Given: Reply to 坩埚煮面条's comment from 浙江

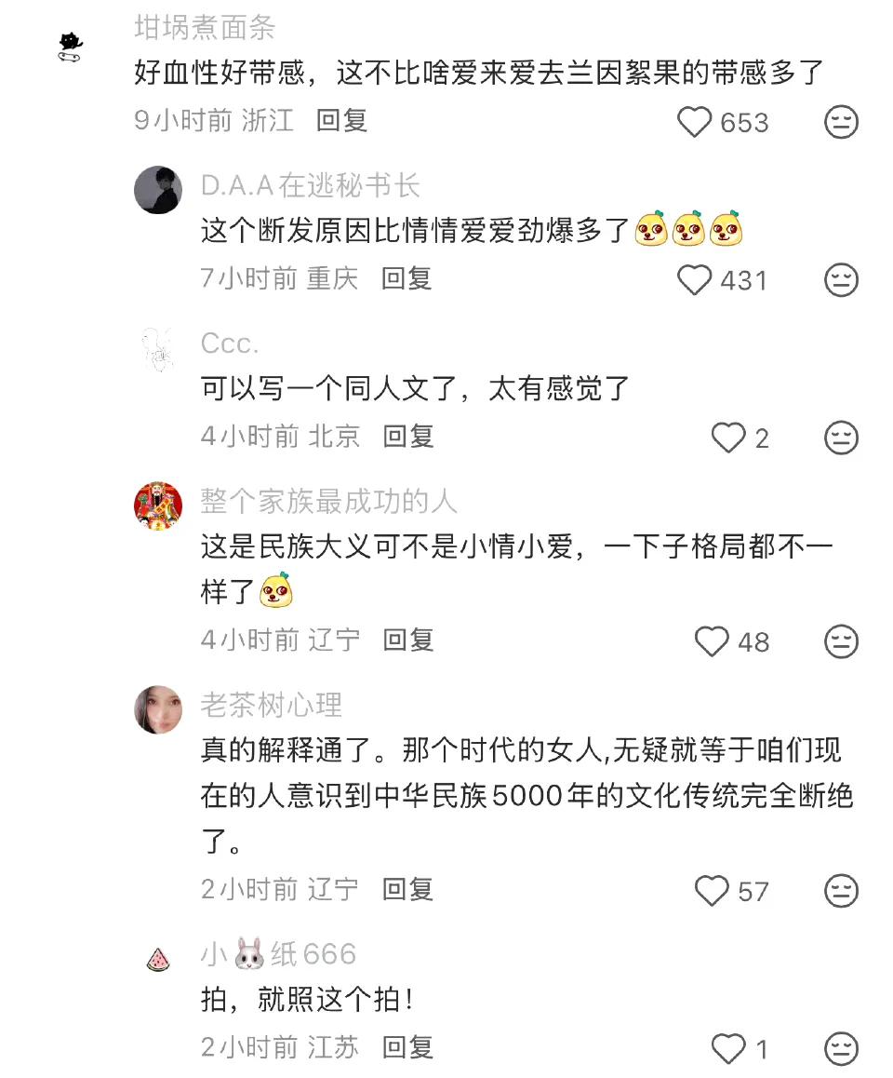Looking at the screenshot, I should (341, 120).
